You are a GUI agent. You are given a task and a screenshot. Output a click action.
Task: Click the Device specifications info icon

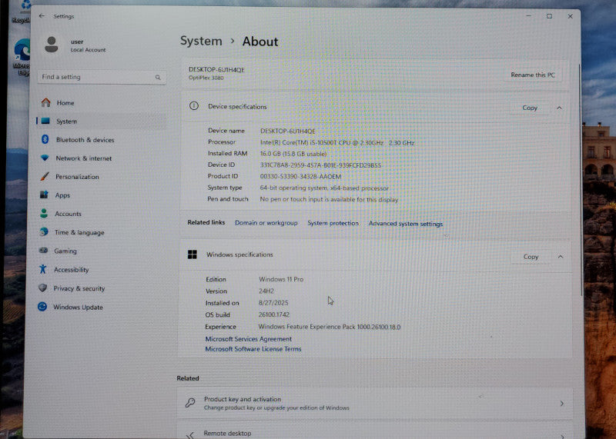point(194,106)
